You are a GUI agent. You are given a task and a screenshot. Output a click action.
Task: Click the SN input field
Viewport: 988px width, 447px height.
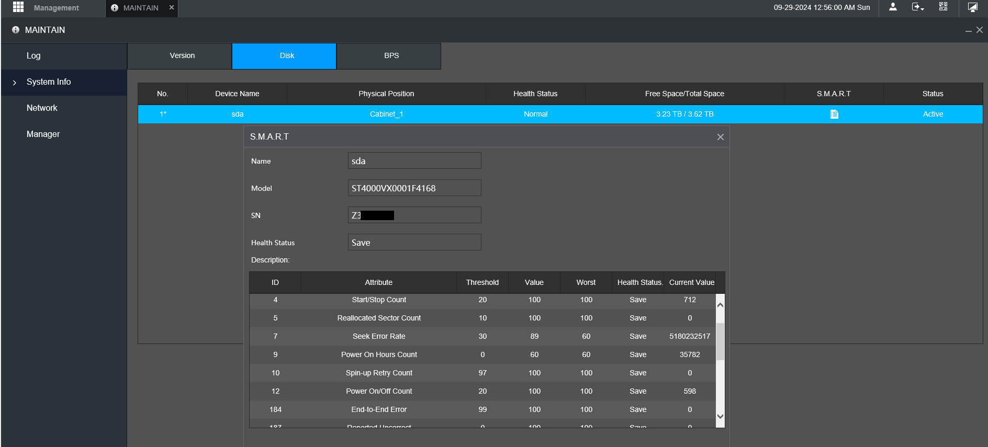click(414, 215)
